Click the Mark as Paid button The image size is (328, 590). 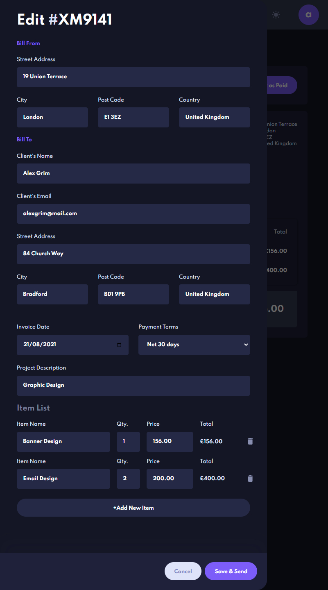click(282, 85)
